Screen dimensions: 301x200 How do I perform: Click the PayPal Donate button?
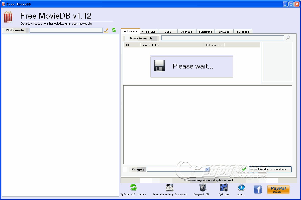coord(278,189)
